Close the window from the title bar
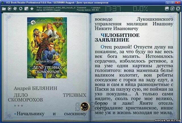The image size is (182, 123). 178,3
